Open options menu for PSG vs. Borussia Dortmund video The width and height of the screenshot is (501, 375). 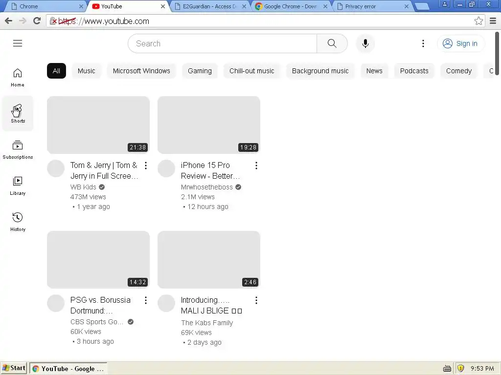tap(146, 300)
